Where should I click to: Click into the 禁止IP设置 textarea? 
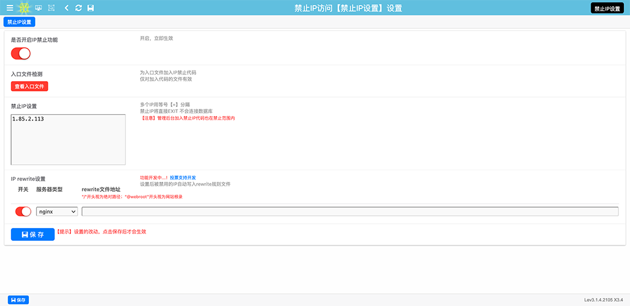(x=68, y=139)
